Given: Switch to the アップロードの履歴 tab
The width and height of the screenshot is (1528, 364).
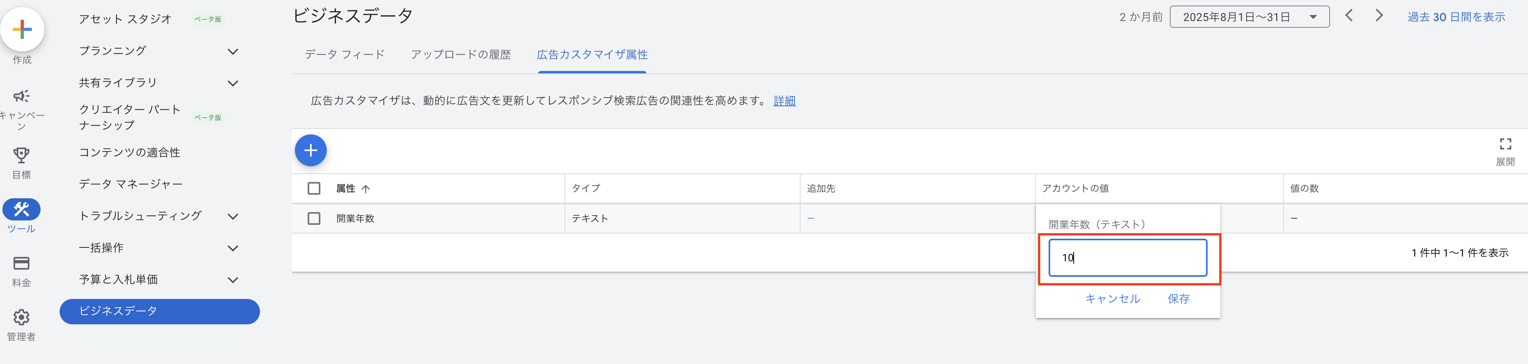Looking at the screenshot, I should click(460, 54).
